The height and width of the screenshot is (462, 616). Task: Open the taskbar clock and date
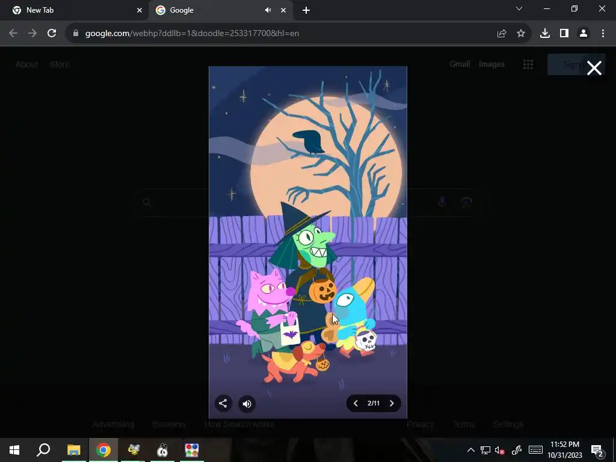point(565,450)
